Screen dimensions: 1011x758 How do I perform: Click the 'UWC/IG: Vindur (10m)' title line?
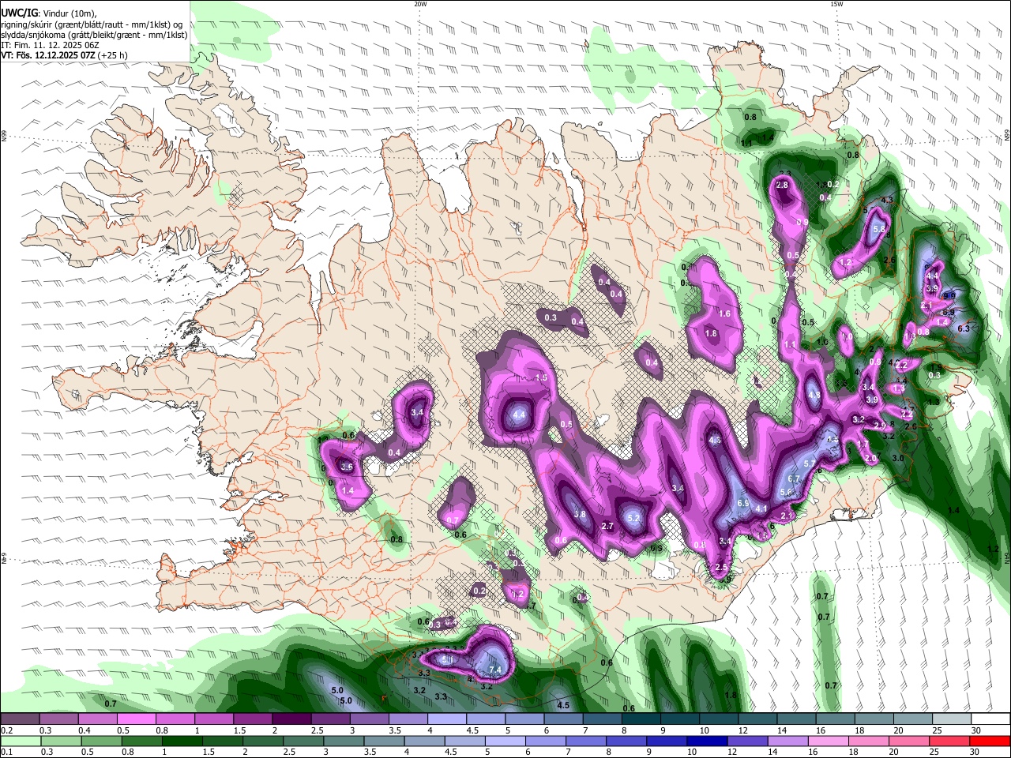[x=47, y=13]
